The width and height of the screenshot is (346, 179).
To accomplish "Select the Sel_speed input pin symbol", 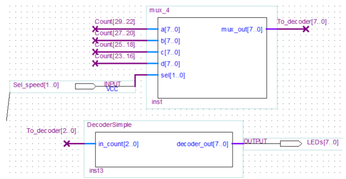I will 86,86.
